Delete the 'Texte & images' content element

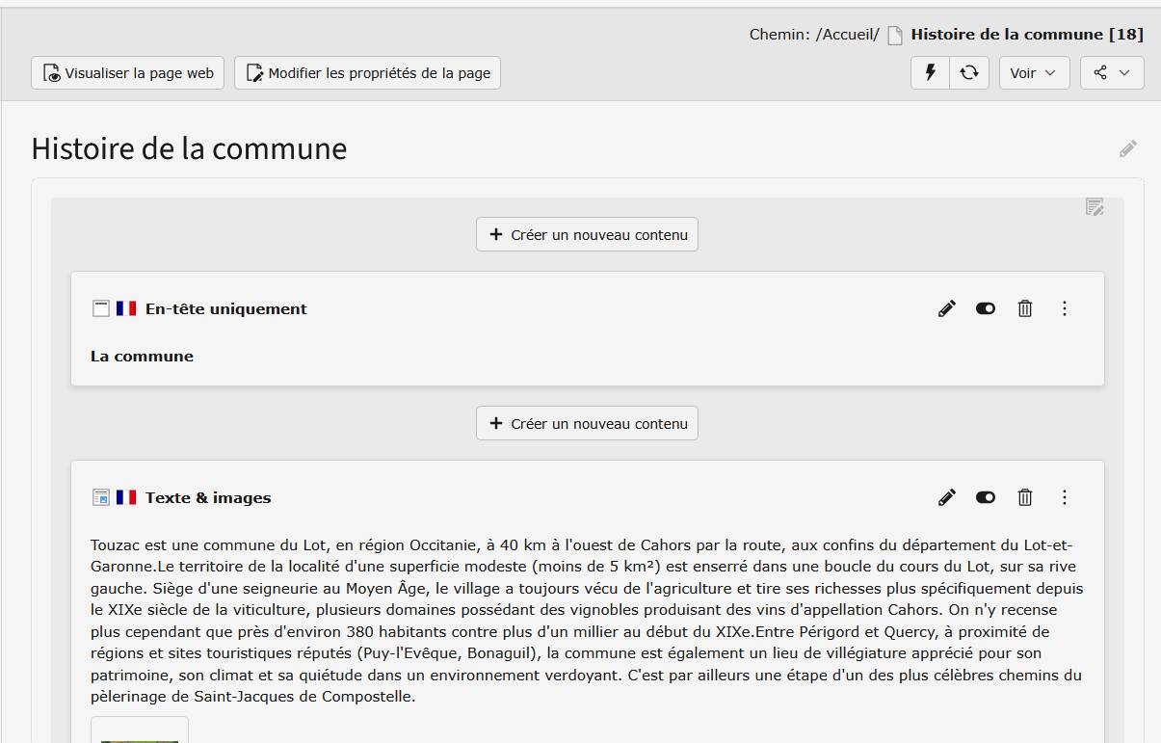point(1025,497)
